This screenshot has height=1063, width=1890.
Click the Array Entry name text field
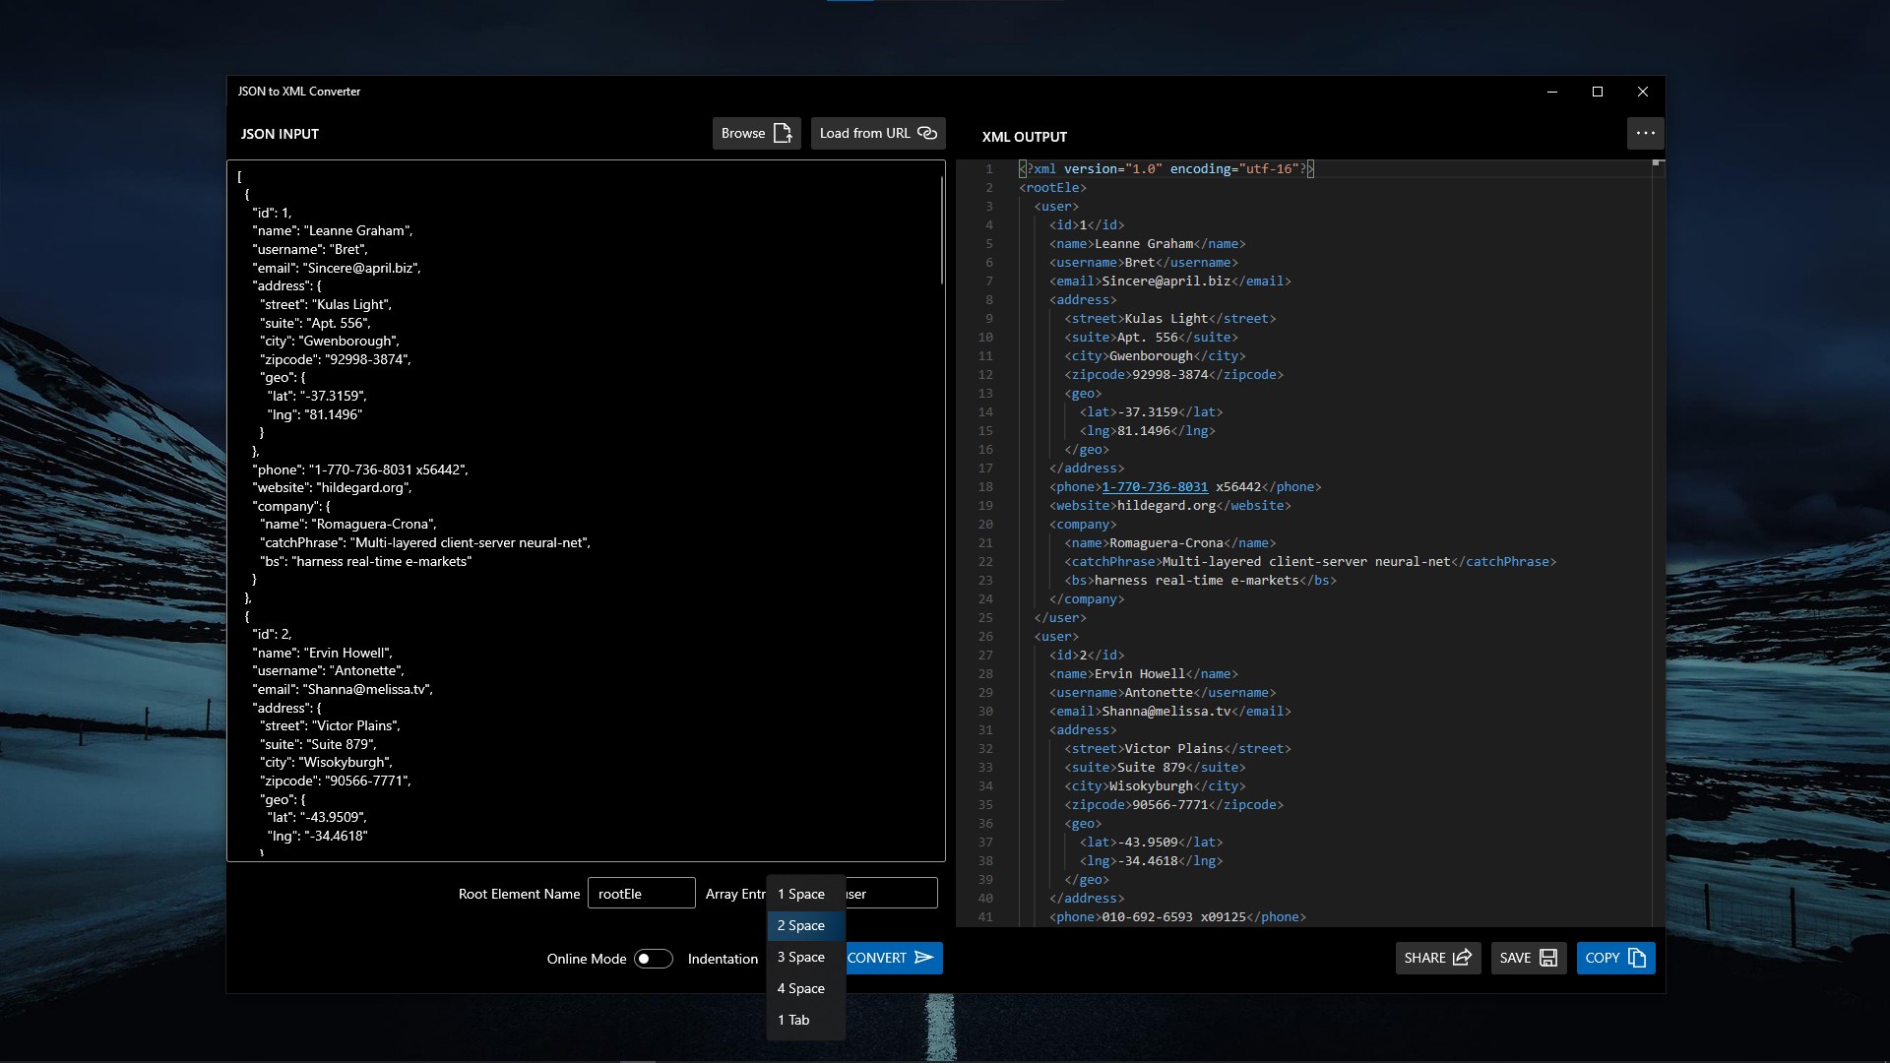tap(891, 894)
